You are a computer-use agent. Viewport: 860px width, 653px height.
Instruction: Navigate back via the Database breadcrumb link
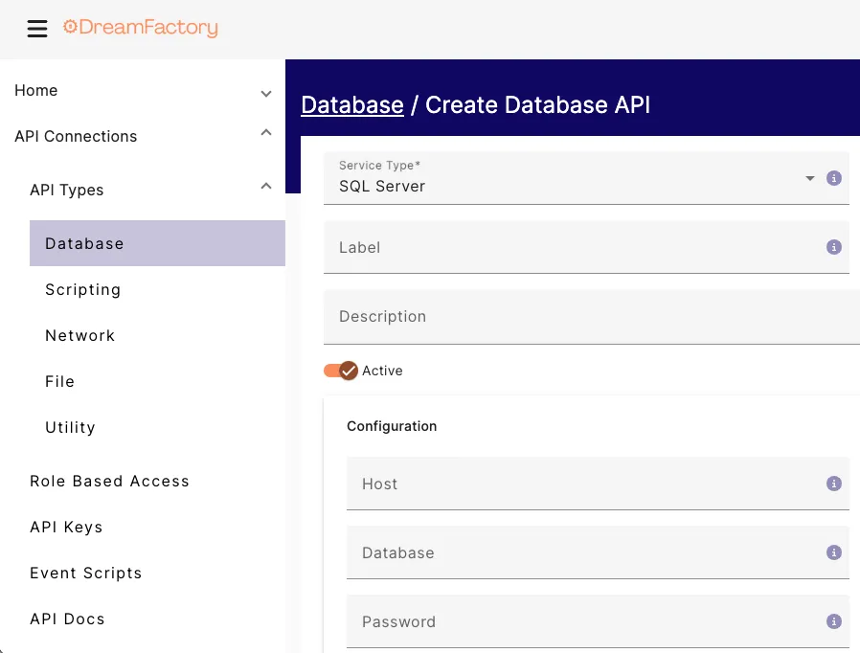[x=351, y=105]
